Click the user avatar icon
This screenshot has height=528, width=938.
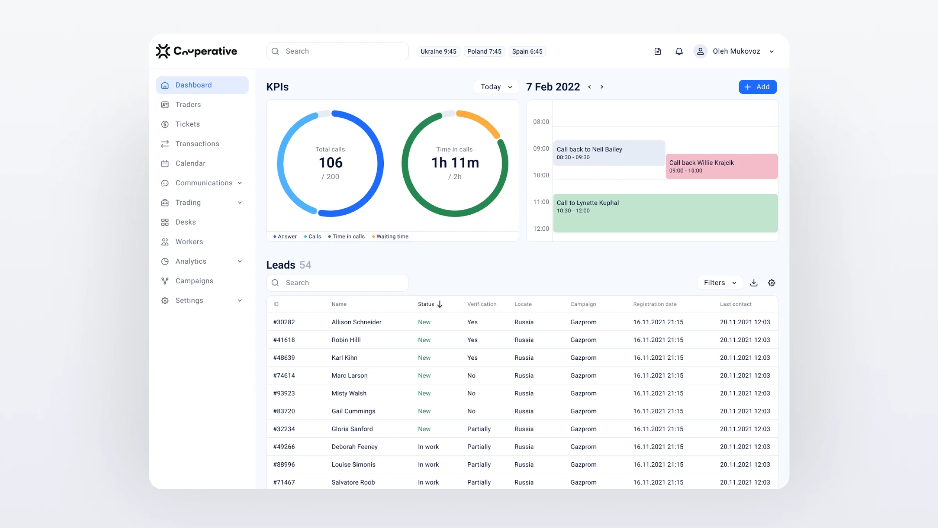tap(700, 51)
